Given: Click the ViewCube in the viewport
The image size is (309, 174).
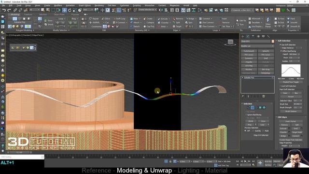Looking at the screenshot, I should point(230,43).
